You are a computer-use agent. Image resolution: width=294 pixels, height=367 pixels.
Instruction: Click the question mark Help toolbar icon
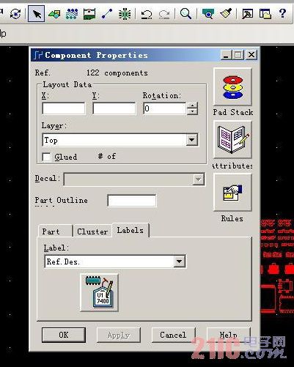click(x=282, y=13)
